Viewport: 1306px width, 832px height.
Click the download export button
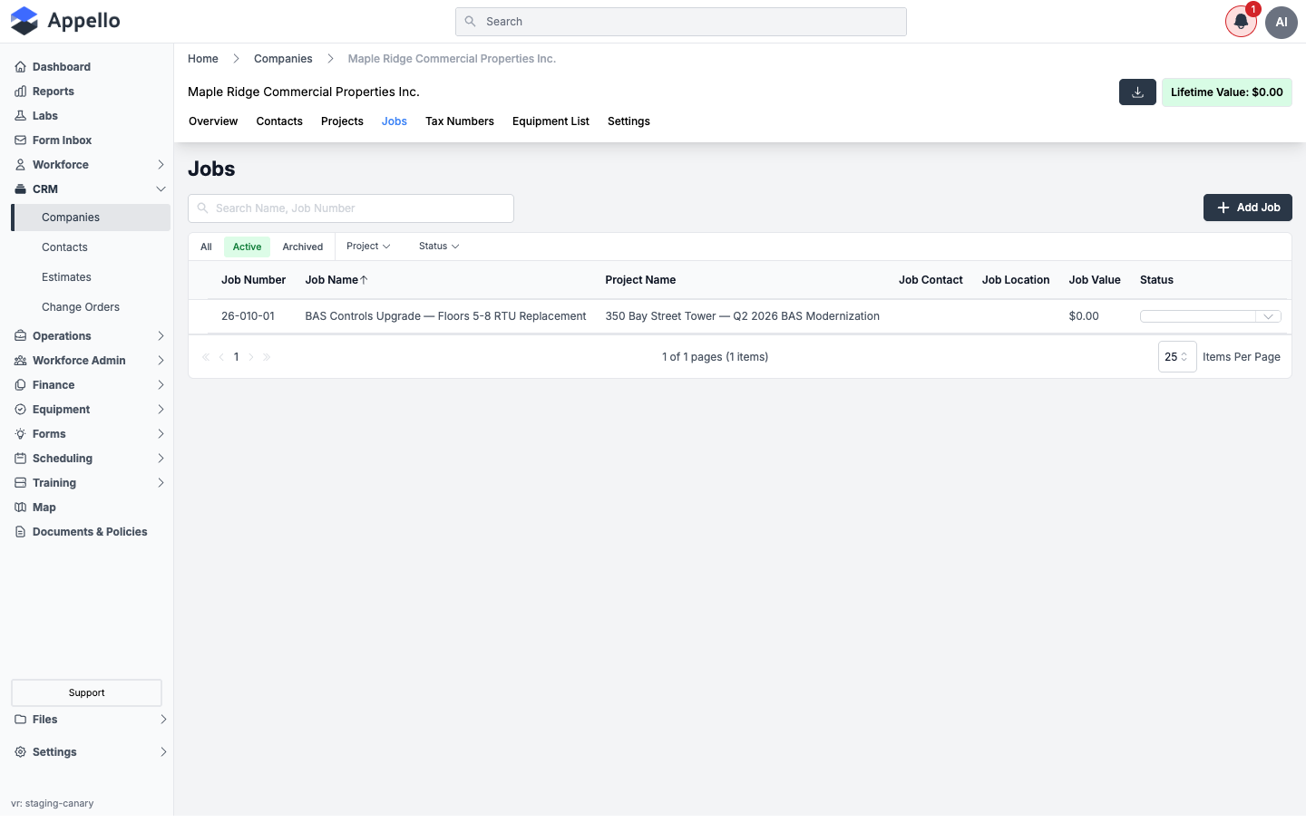click(1137, 92)
